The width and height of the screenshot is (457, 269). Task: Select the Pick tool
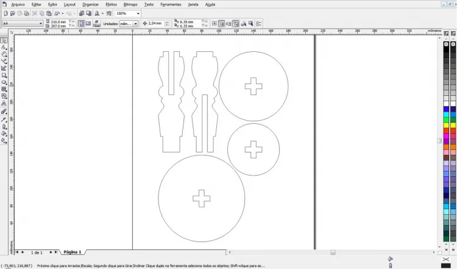(x=4, y=40)
